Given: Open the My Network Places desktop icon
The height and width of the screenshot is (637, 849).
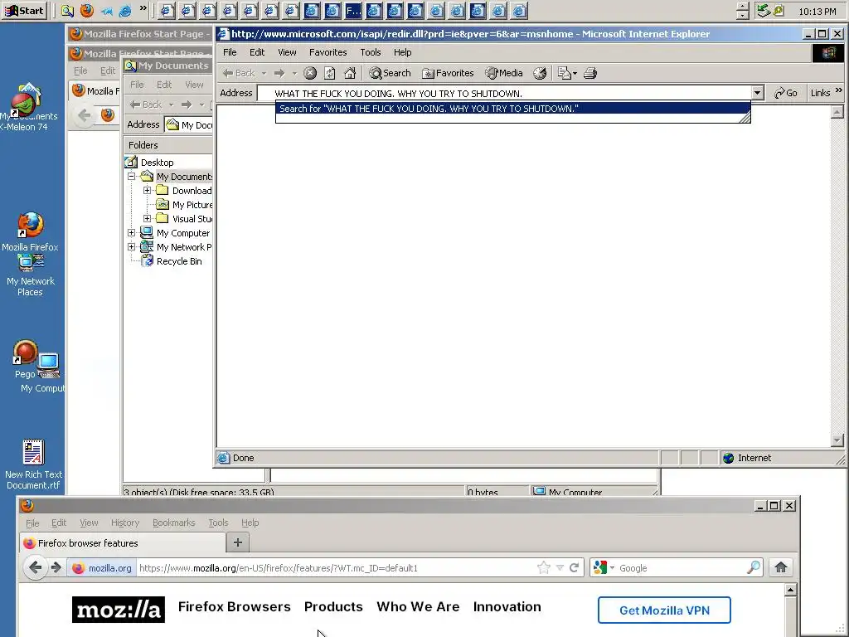Looking at the screenshot, I should coord(31,276).
